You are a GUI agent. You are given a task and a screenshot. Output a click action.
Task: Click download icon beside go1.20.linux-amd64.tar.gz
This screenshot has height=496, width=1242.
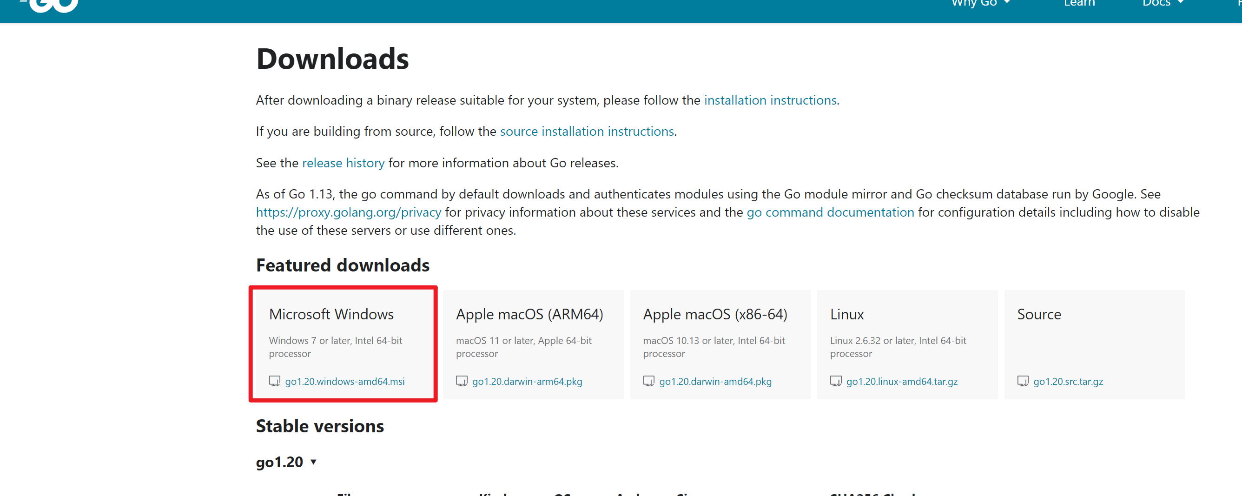pos(836,381)
